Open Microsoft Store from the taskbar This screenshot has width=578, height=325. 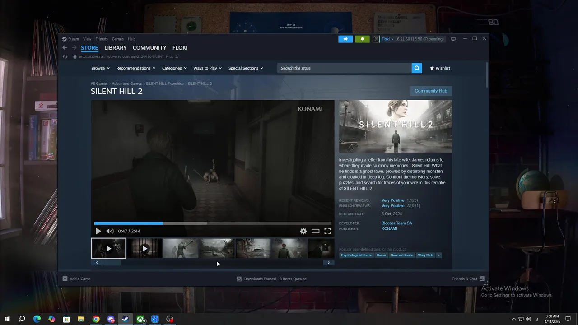66,319
